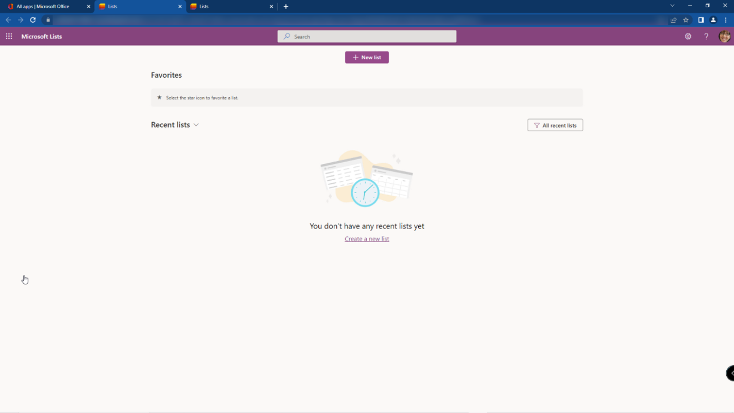Click the browser Back arrow
The height and width of the screenshot is (413, 734).
(x=8, y=20)
